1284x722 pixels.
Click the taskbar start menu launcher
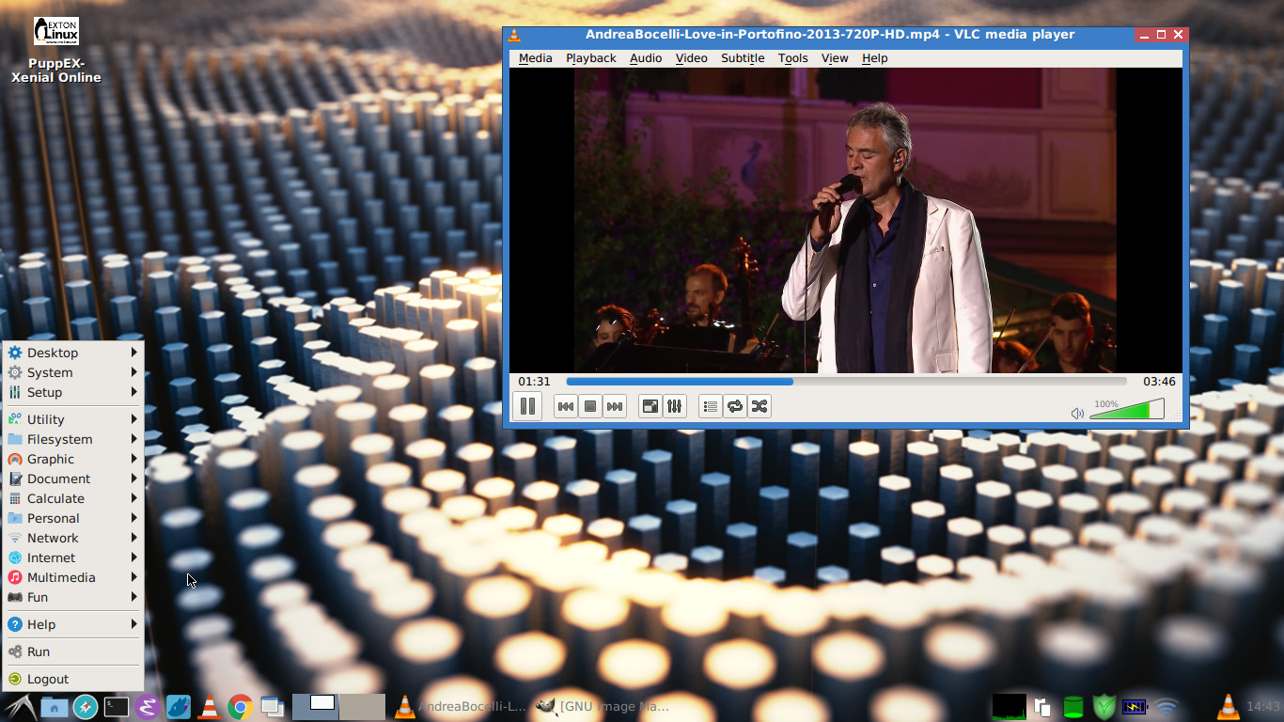tap(20, 707)
